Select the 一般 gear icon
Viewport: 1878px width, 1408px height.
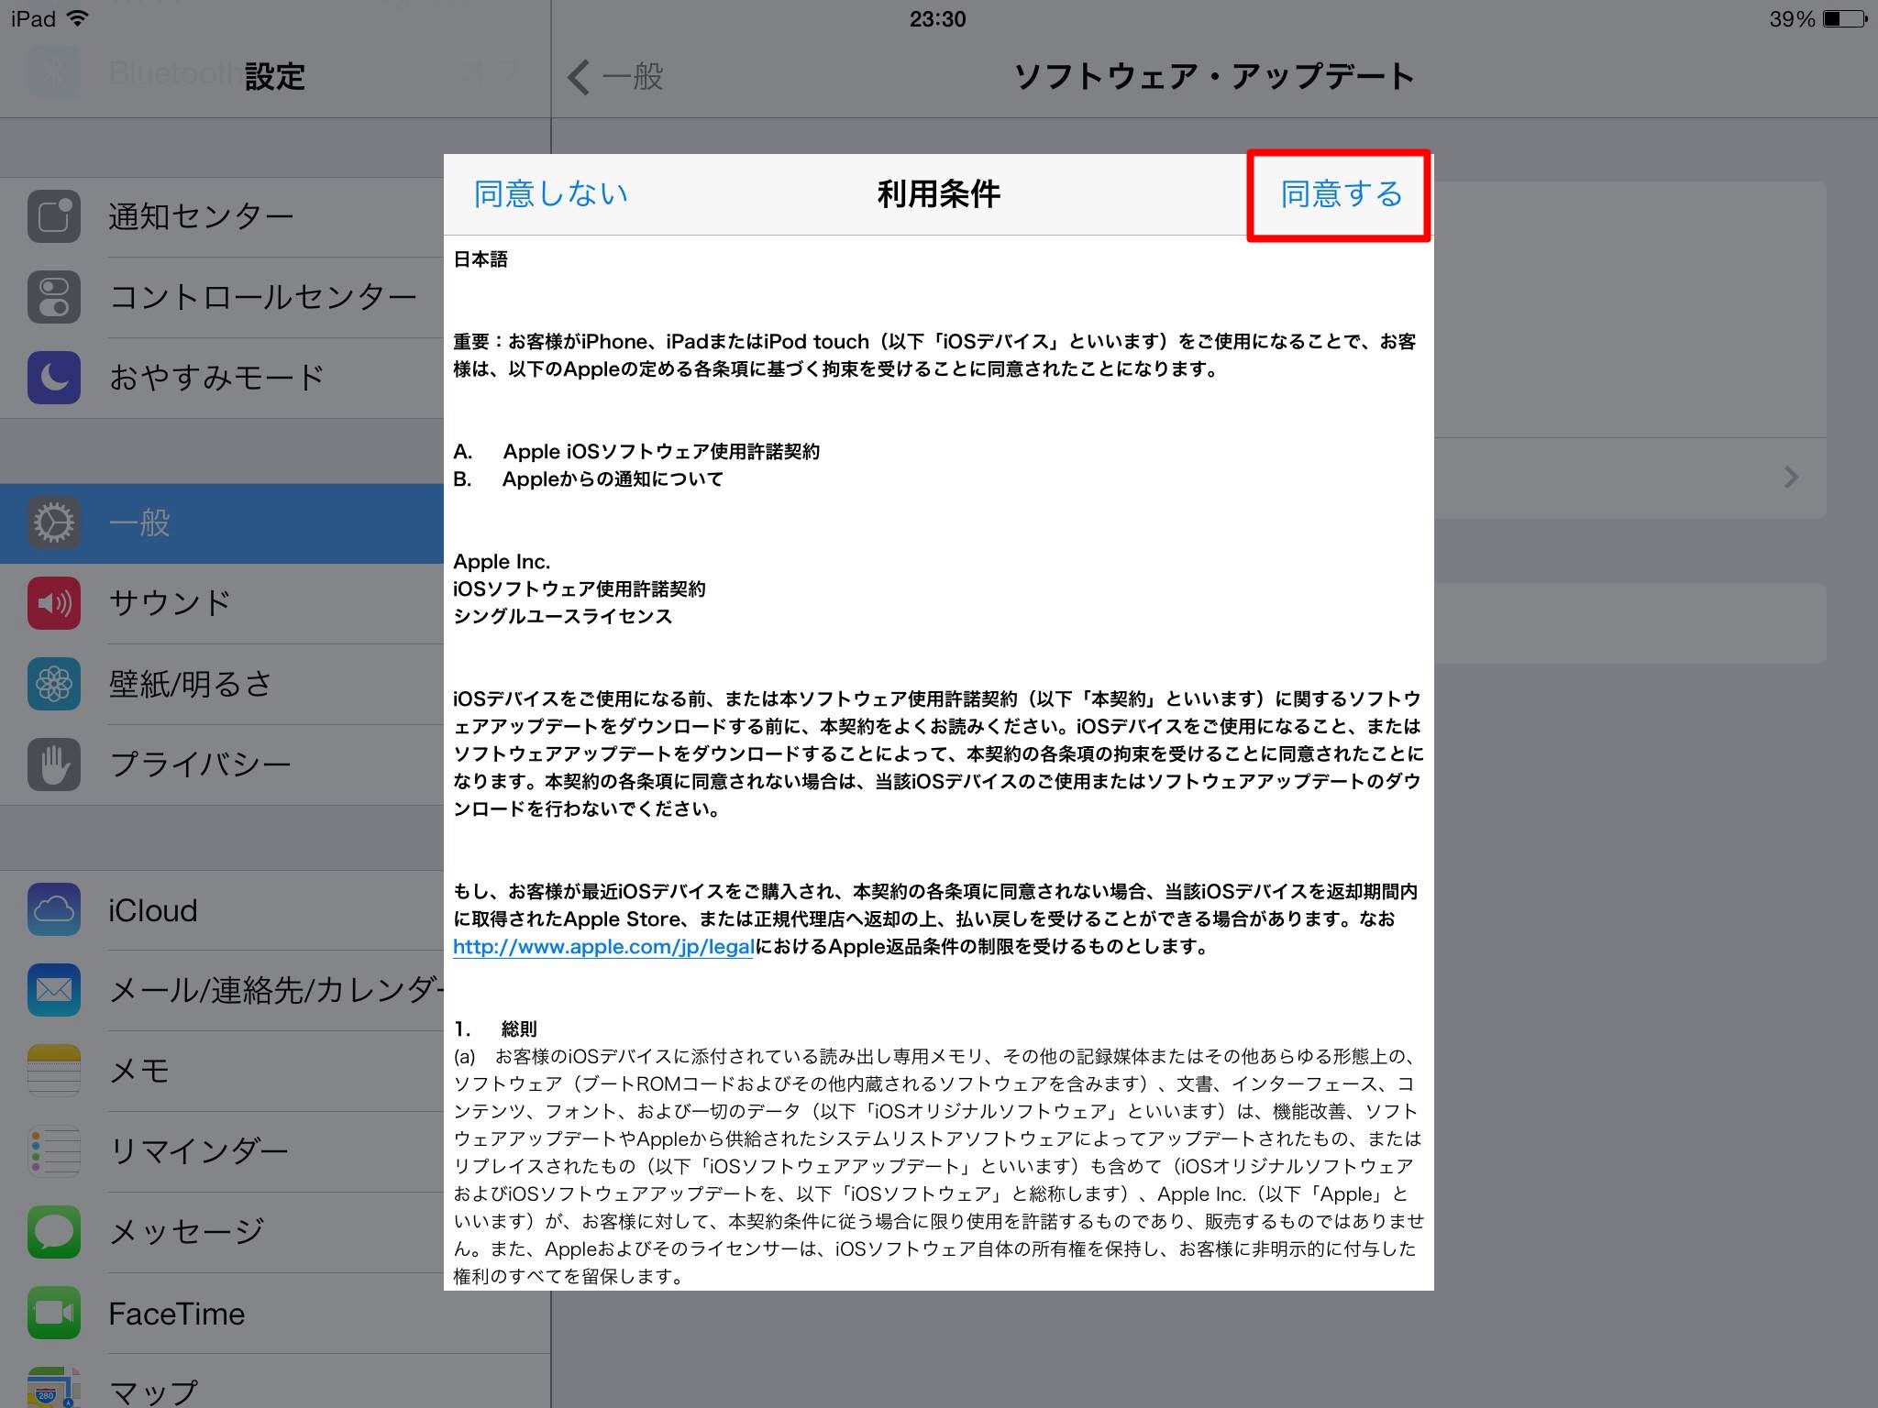54,522
